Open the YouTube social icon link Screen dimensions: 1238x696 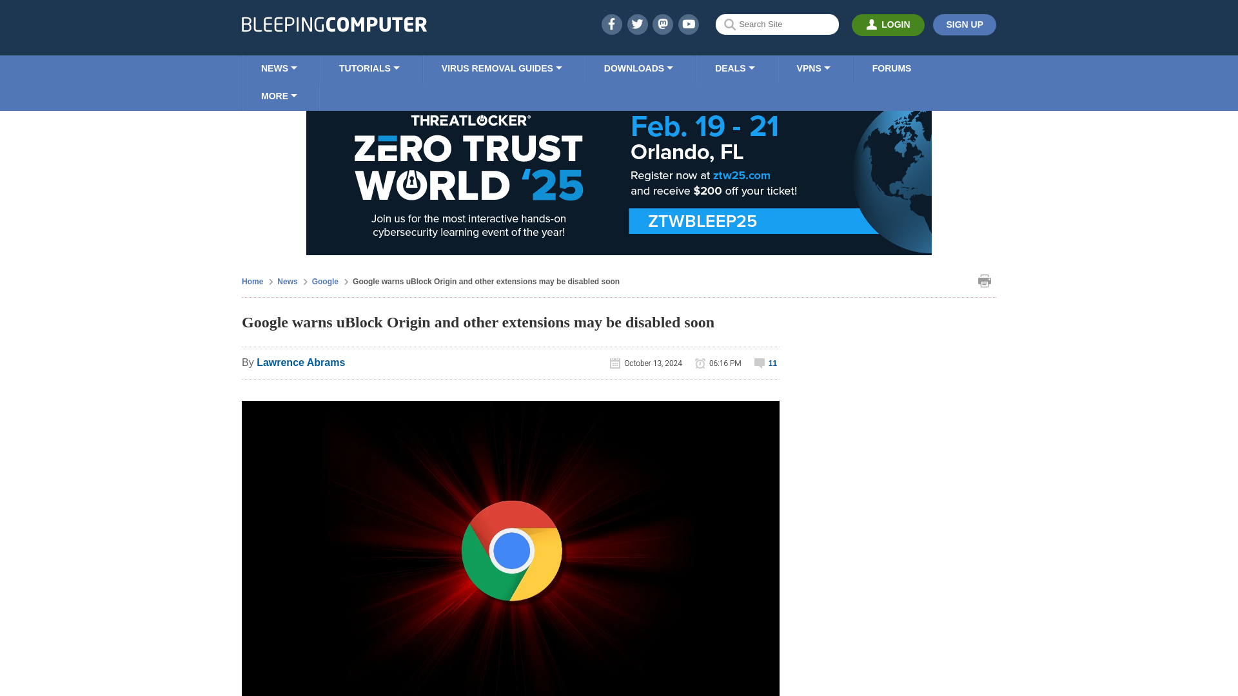(688, 24)
